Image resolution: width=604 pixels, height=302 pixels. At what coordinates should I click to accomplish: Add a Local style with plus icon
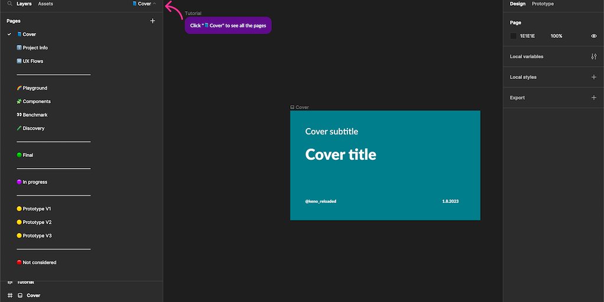tap(593, 77)
